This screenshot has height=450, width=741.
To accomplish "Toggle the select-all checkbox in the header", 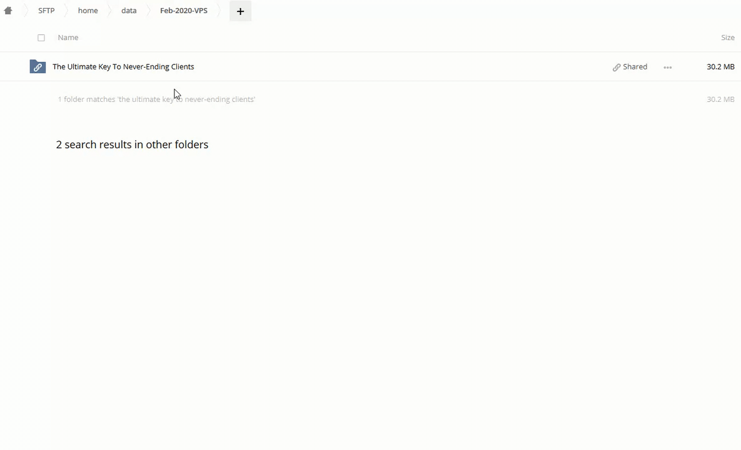I will [x=41, y=37].
